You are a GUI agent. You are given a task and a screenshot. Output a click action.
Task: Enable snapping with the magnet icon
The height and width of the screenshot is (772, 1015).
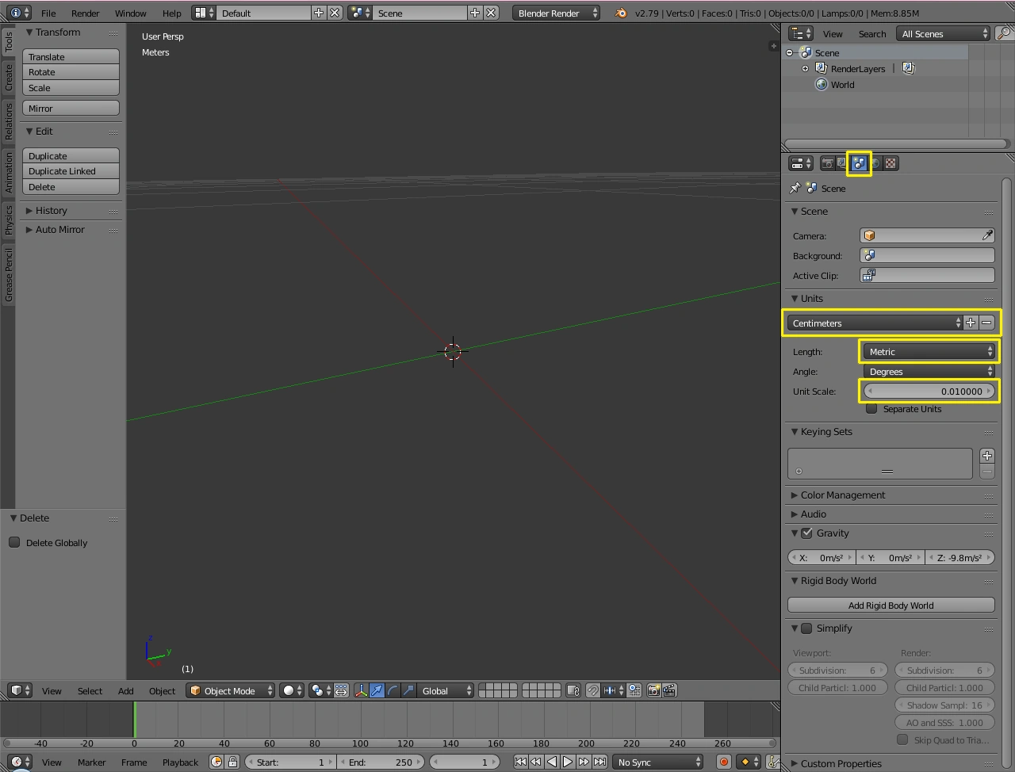click(592, 690)
